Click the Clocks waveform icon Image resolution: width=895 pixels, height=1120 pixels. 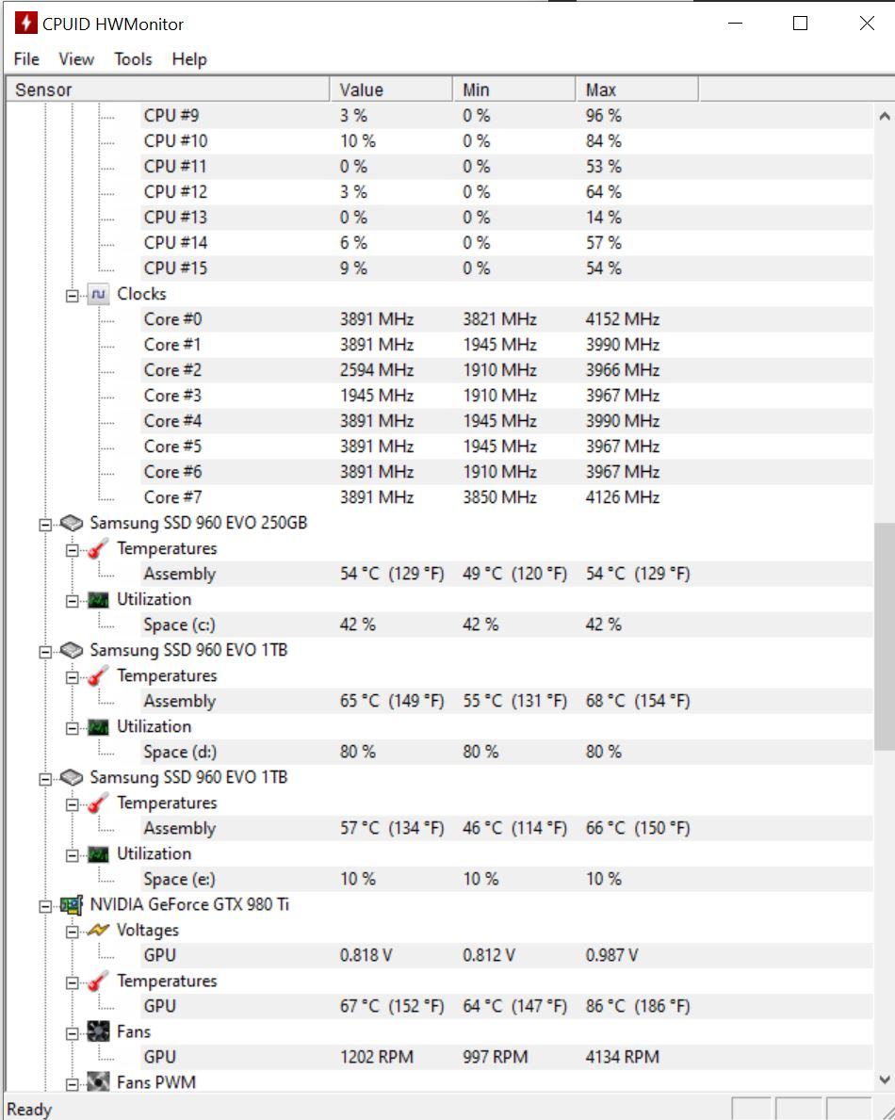98,294
